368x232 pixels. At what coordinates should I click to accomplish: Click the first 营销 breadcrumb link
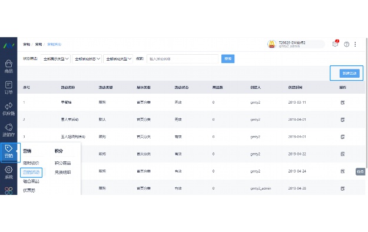point(26,44)
